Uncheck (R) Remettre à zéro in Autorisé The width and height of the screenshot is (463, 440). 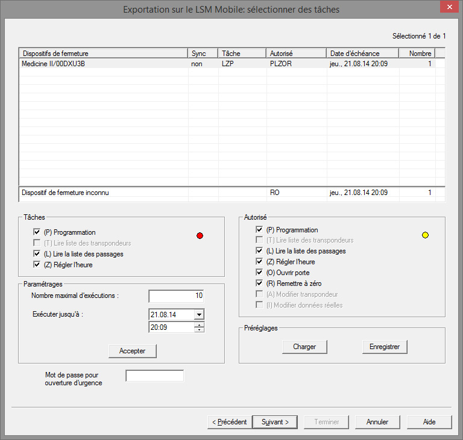259,284
